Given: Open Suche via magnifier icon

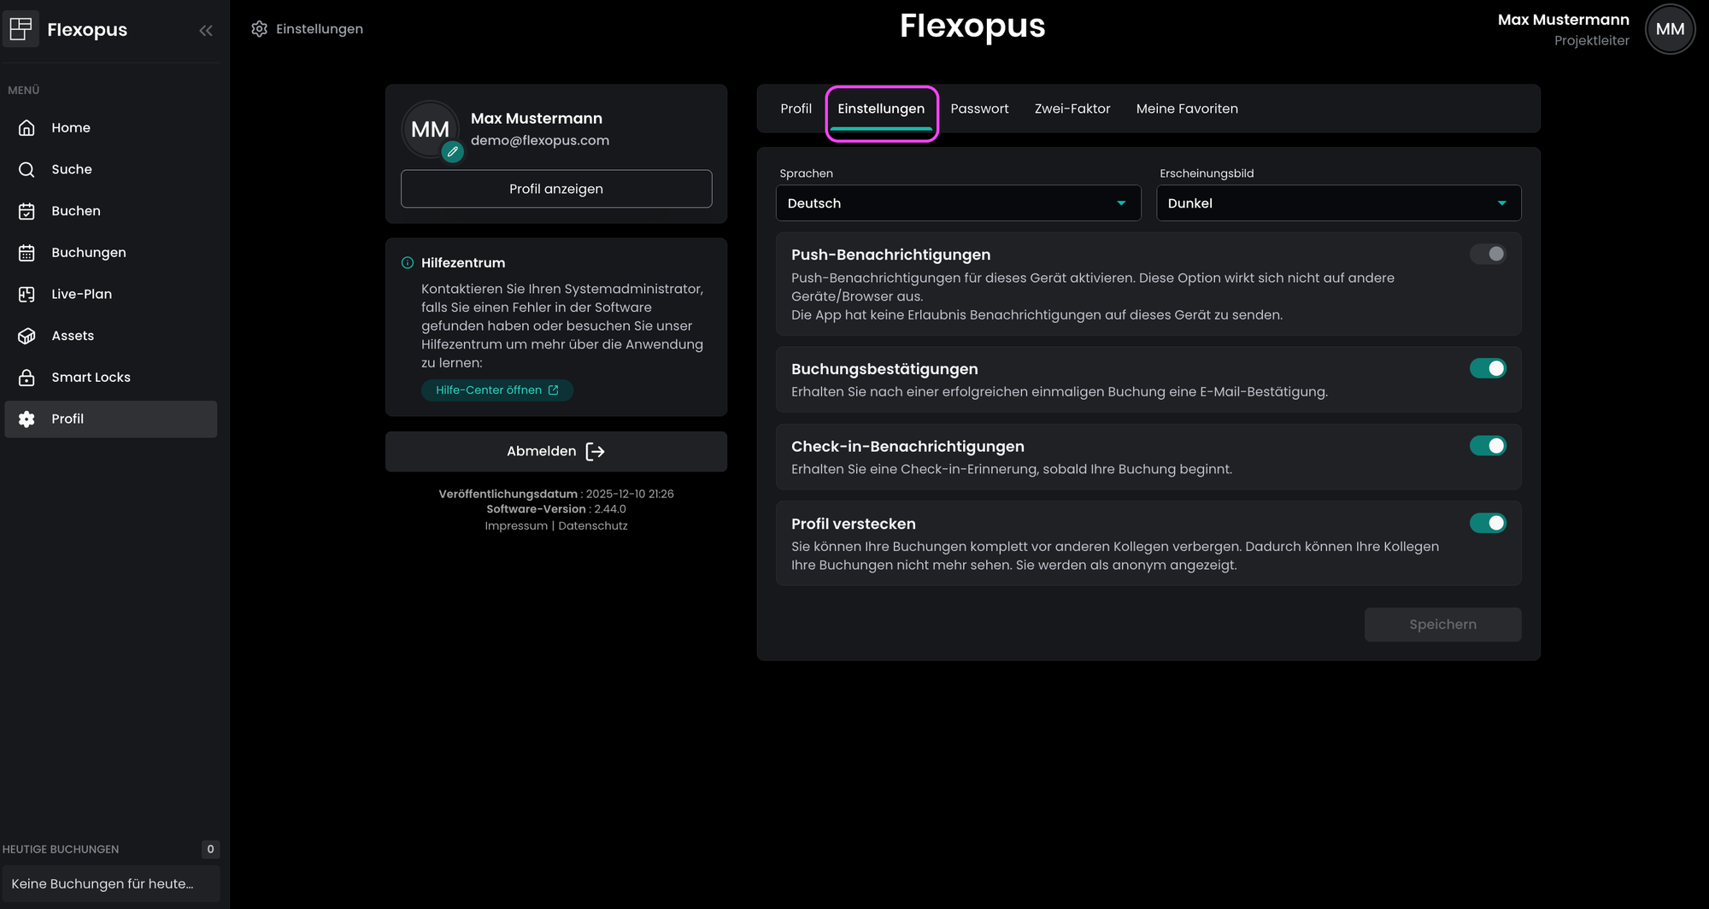Looking at the screenshot, I should coord(26,169).
